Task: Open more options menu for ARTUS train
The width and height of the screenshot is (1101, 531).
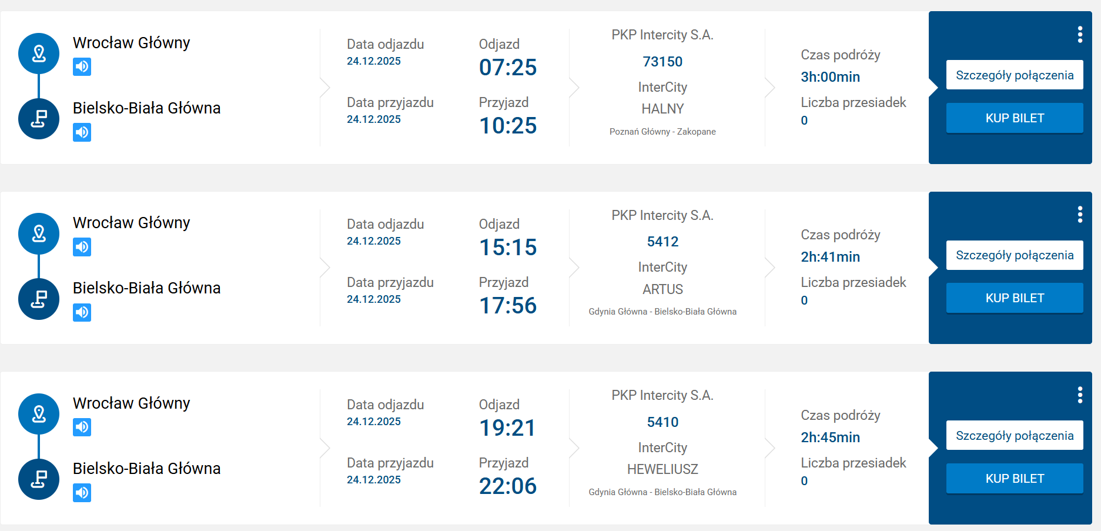Action: [1080, 215]
